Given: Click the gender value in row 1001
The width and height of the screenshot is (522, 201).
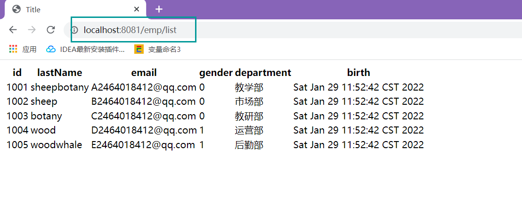Looking at the screenshot, I should 202,87.
